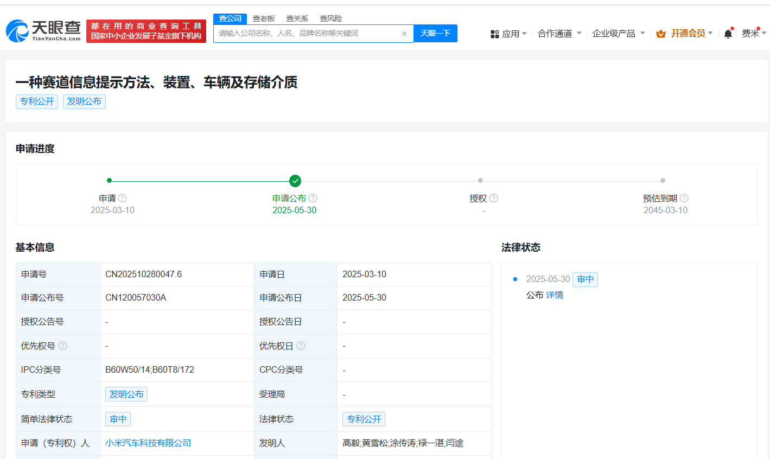This screenshot has height=459, width=770.
Task: Select publication number CN120057030A
Action: coord(136,298)
